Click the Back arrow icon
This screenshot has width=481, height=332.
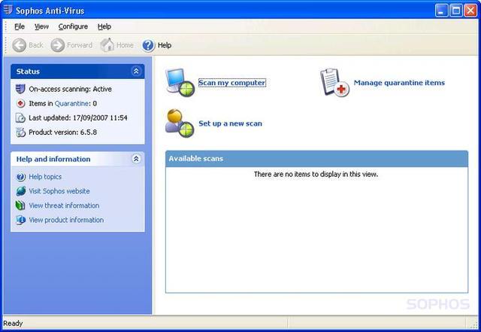(x=19, y=45)
